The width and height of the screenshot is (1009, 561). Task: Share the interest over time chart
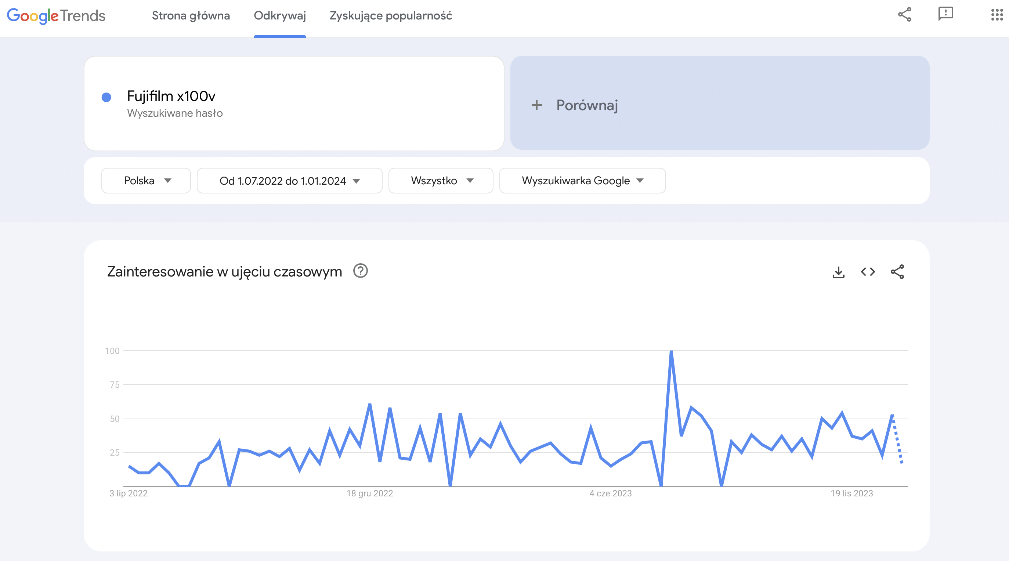(x=897, y=271)
